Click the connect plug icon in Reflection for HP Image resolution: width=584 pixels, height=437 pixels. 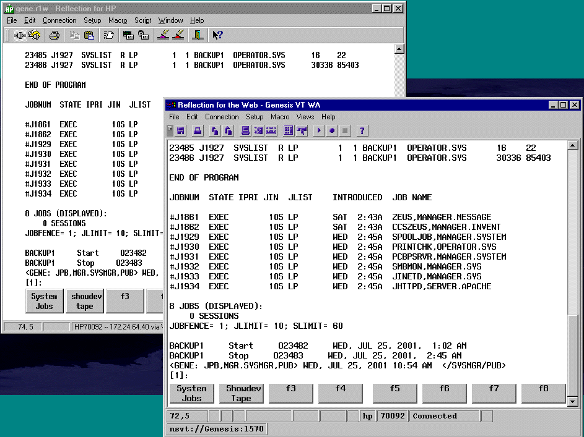tap(20, 35)
